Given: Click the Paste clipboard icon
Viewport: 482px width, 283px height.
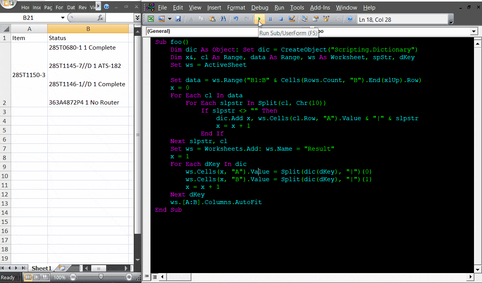Looking at the screenshot, I should coord(212,19).
